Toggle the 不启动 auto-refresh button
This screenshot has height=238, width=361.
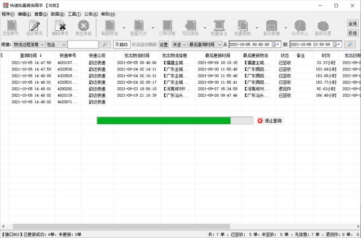[121, 44]
